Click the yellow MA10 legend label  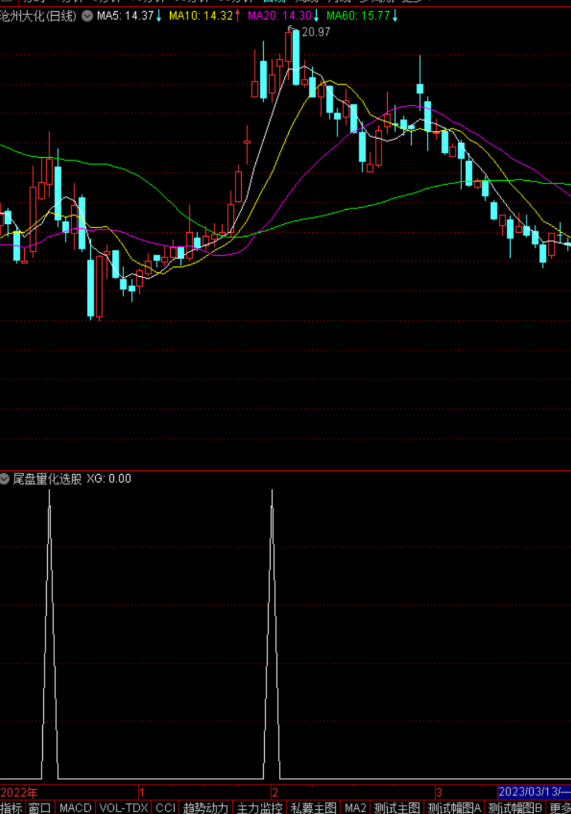click(201, 16)
